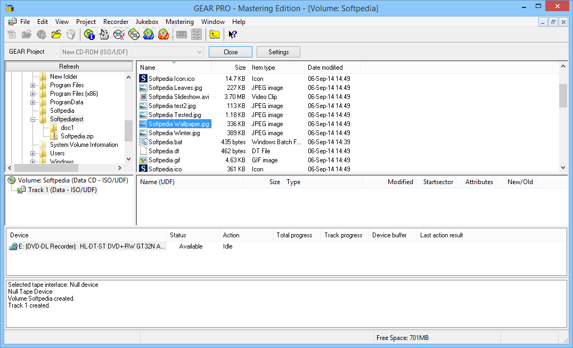
Task: Click the folder tree vertical scrollbar thumb
Action: [128, 131]
